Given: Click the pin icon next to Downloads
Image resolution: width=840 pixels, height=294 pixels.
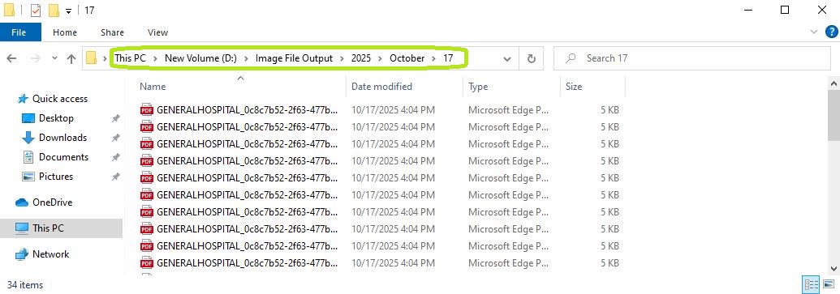Looking at the screenshot, I should pos(115,138).
